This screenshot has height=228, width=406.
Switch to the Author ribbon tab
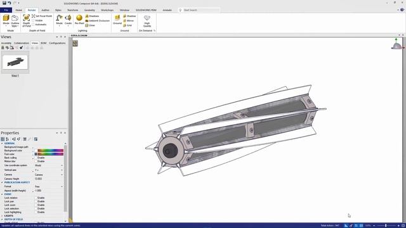click(x=45, y=10)
